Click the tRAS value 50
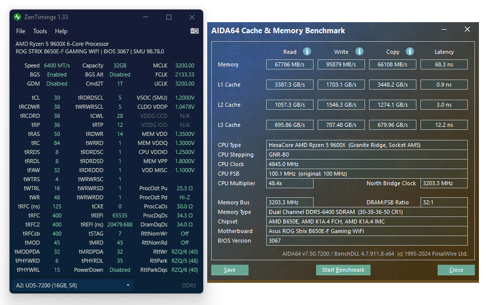Image resolution: width=486 pixels, height=305 pixels. (57, 134)
